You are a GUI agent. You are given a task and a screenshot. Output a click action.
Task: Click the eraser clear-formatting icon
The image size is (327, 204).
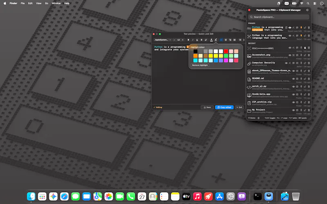[x=206, y=40]
